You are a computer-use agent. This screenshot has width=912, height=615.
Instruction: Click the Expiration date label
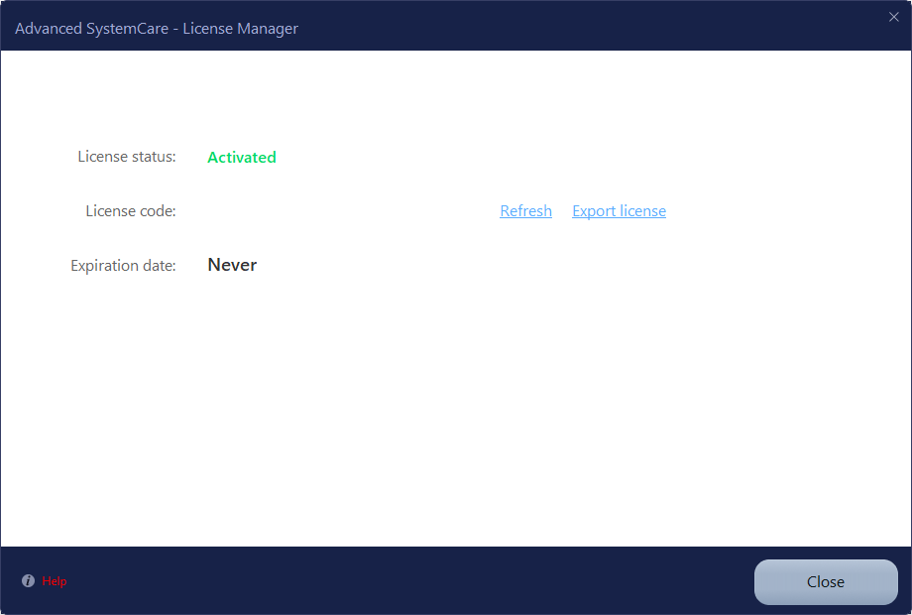(123, 265)
